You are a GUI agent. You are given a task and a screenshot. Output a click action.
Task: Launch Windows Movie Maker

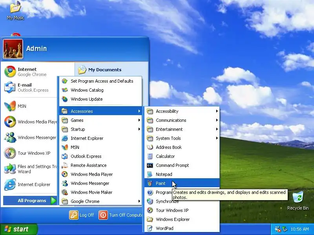100,192
